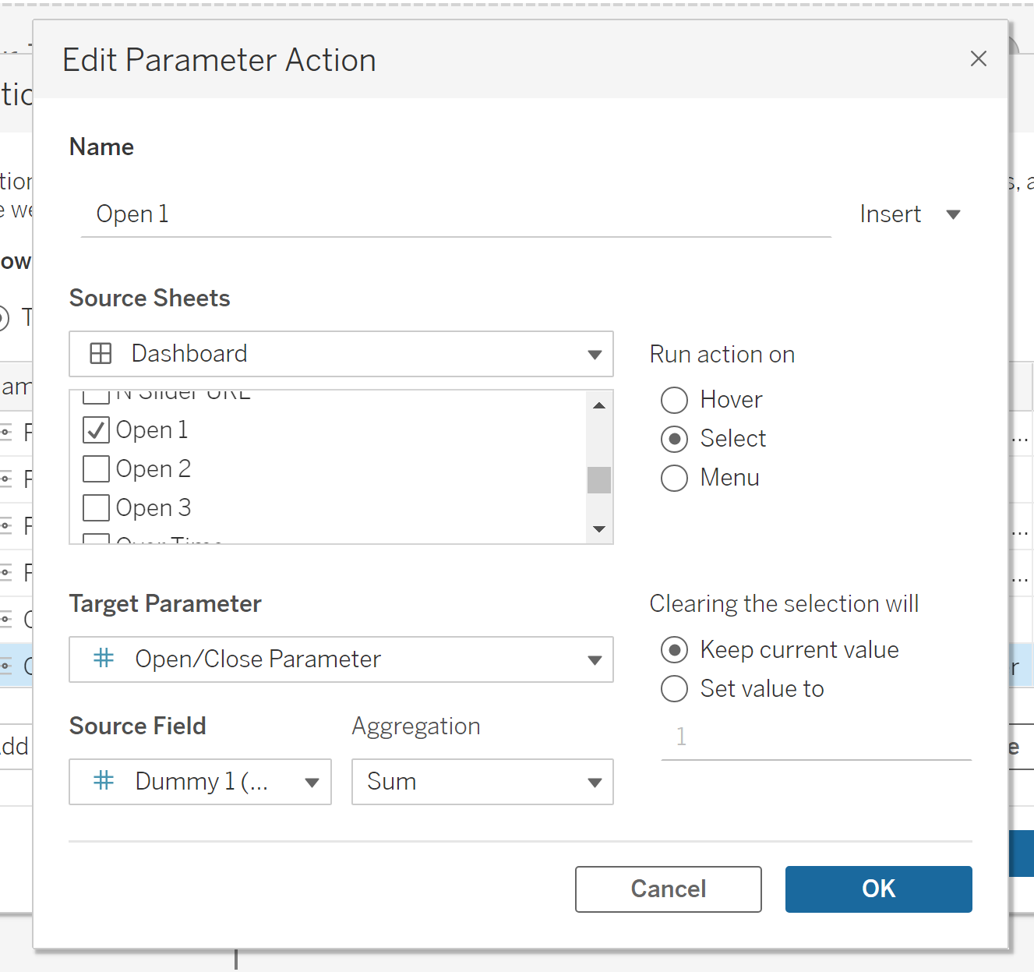
Task: Open the Insert dropdown next to name
Action: click(x=909, y=214)
